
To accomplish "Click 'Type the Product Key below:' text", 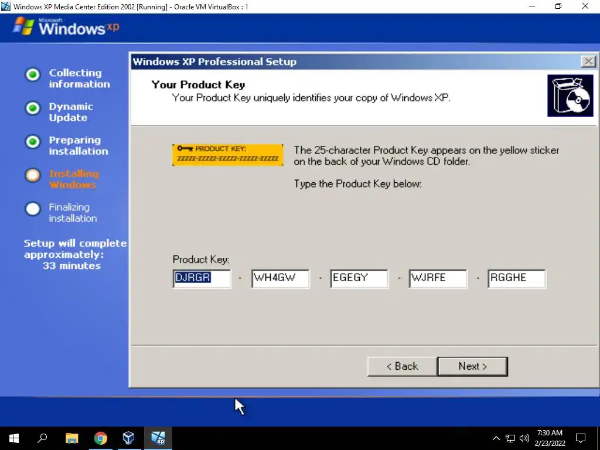I will (x=357, y=184).
